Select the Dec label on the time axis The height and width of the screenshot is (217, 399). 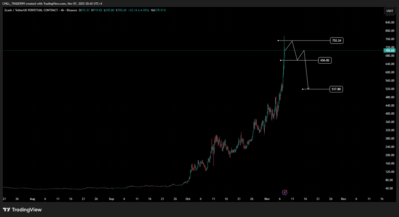coord(343,199)
